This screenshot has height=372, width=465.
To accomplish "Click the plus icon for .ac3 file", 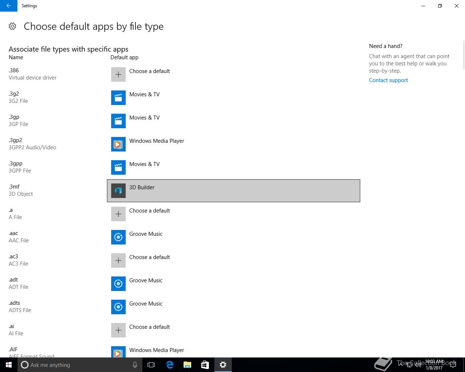I will pos(118,260).
